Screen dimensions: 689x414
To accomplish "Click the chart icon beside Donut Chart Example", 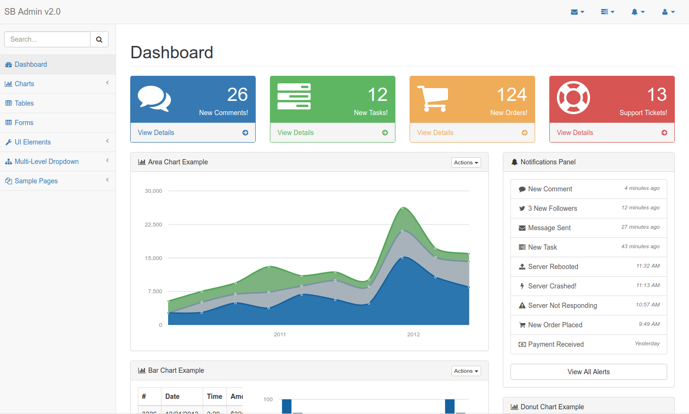I will click(514, 407).
